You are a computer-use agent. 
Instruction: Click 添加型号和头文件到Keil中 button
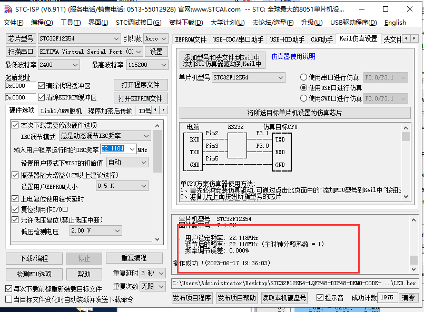[222, 61]
